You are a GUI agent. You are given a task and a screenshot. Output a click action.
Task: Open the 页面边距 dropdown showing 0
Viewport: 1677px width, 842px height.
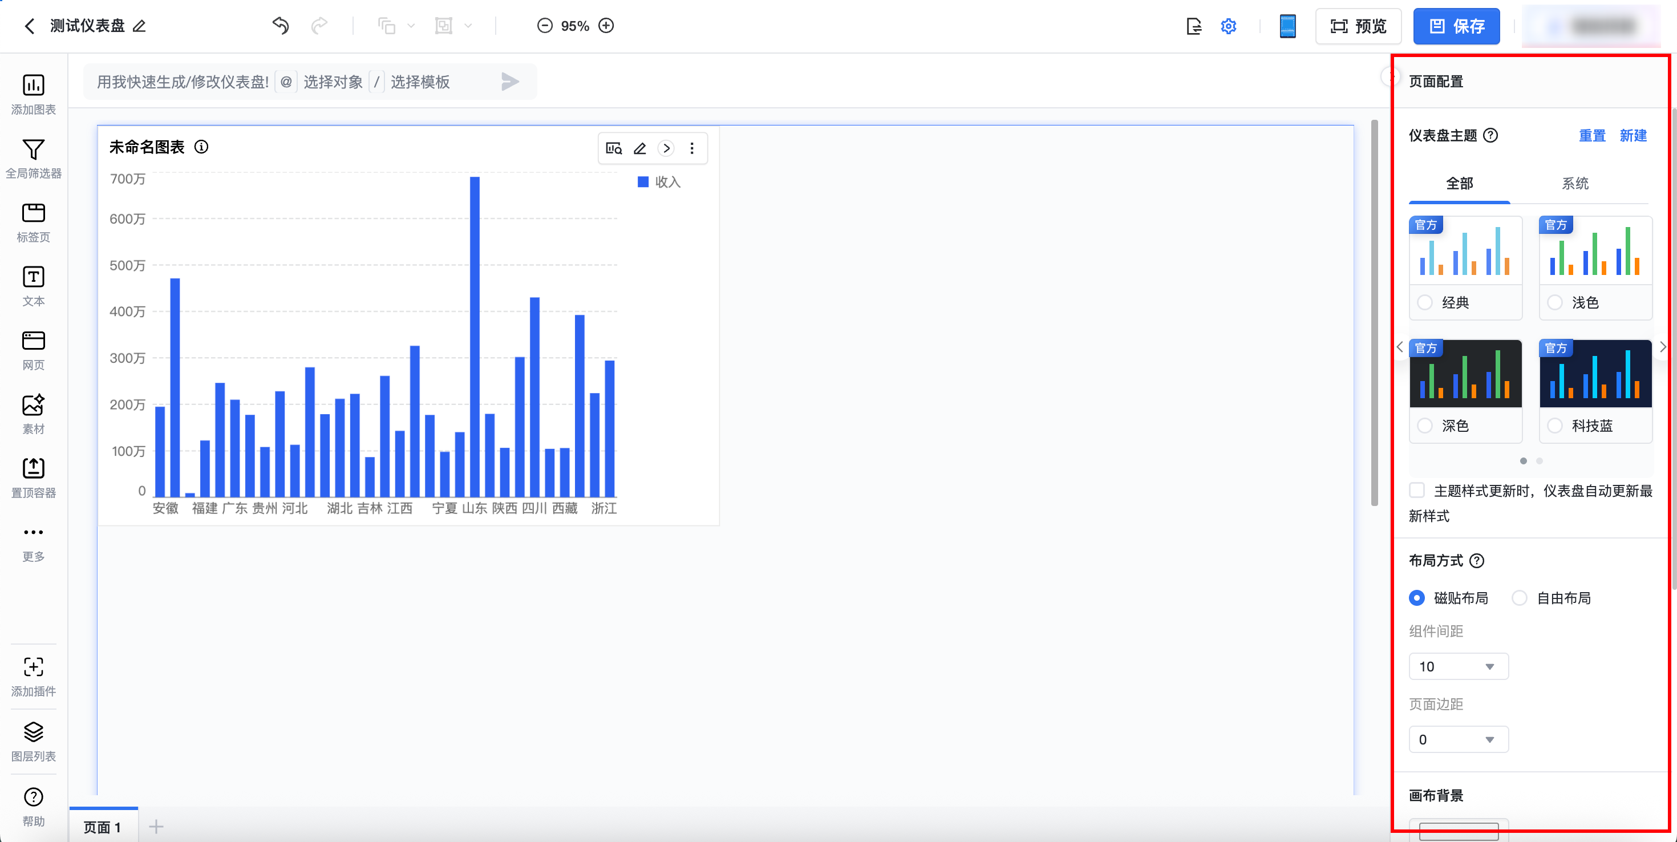pyautogui.click(x=1459, y=739)
